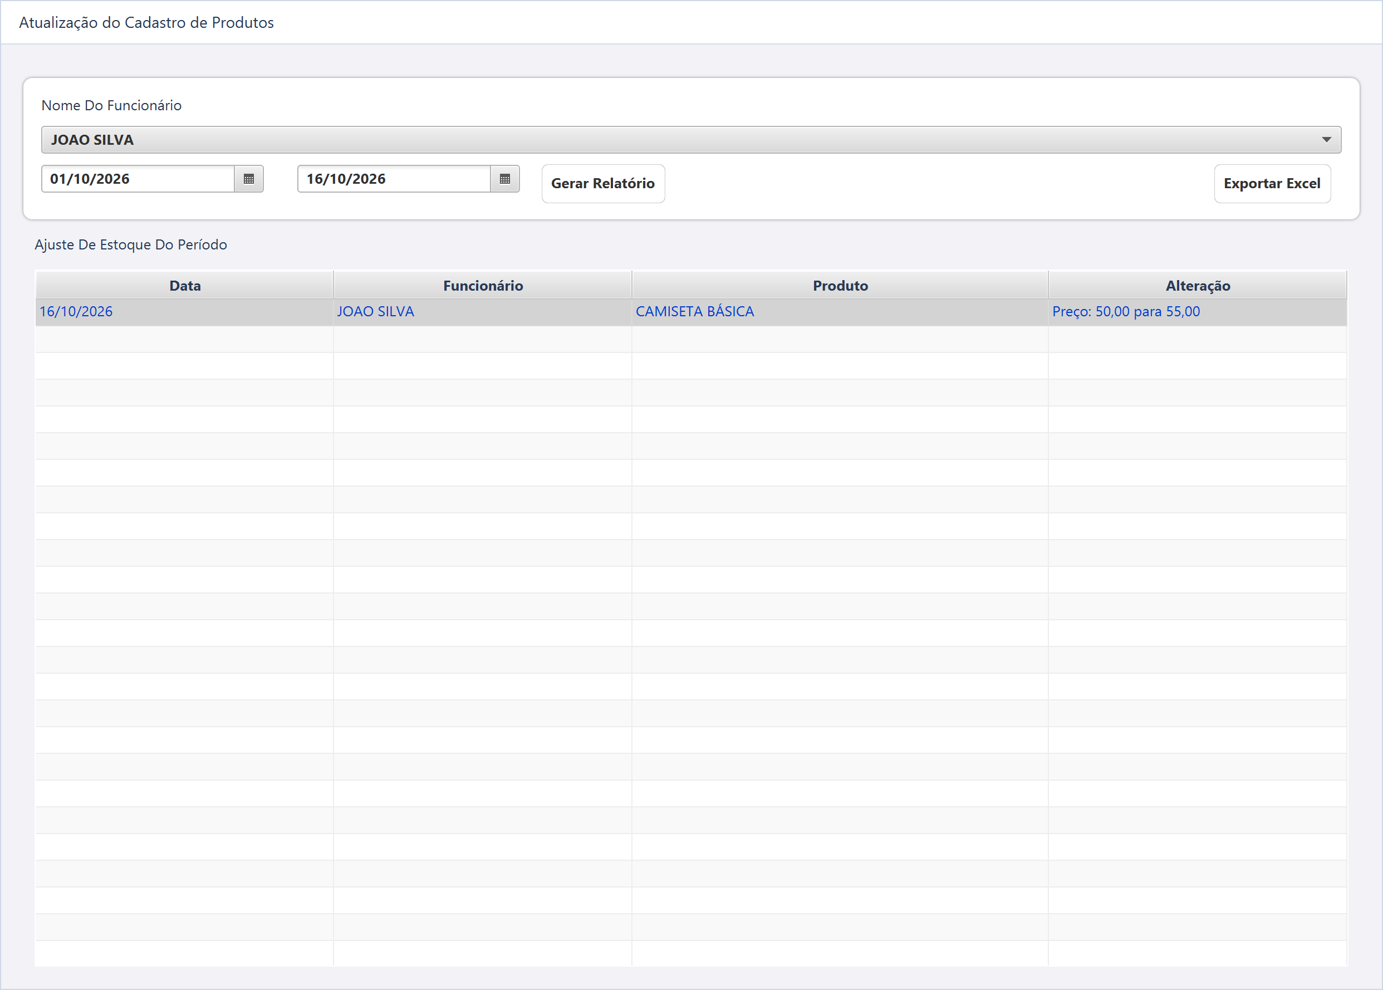
Task: Open calendar picker for end date 16/10/2026
Action: [x=504, y=179]
